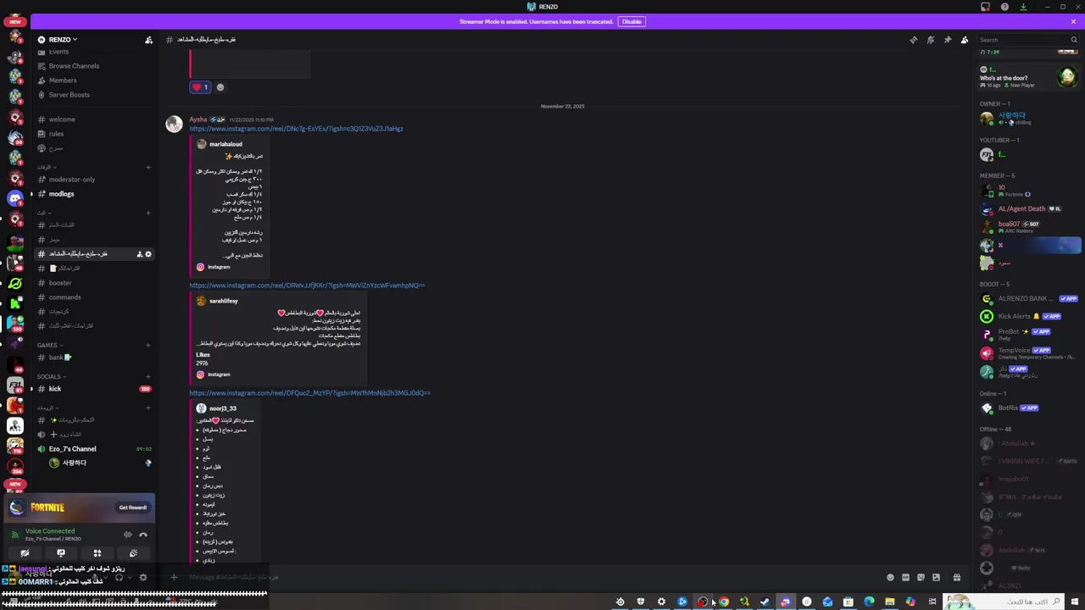The image size is (1085, 610).
Task: Disconnect from the voice channel
Action: coord(143,535)
